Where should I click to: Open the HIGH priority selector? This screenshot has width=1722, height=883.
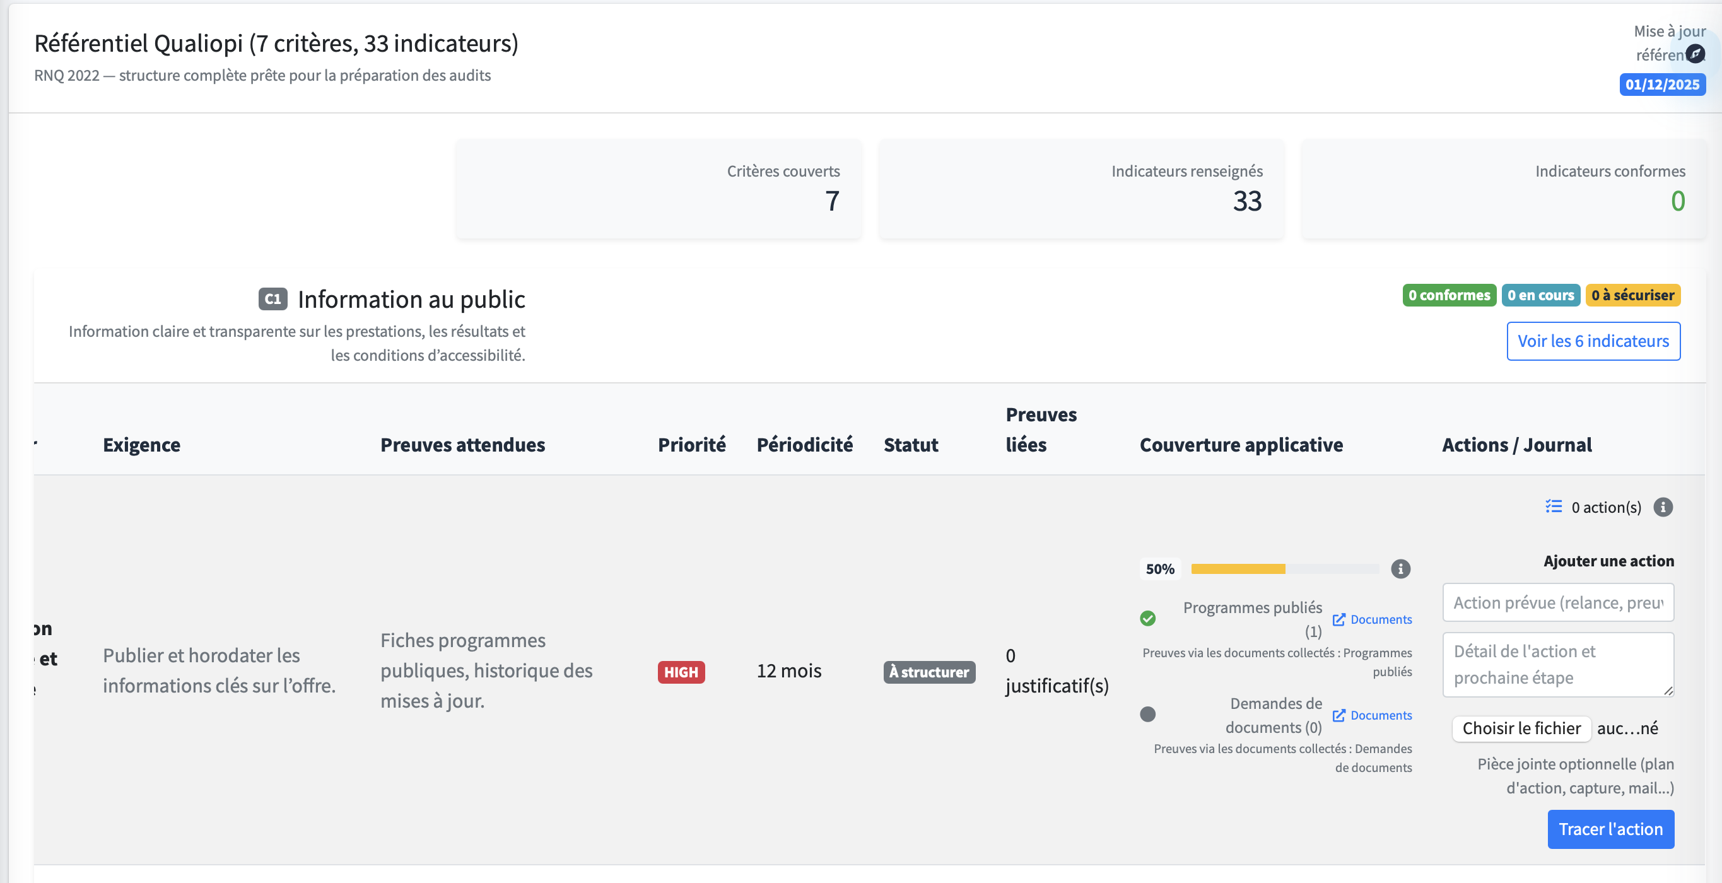[681, 672]
